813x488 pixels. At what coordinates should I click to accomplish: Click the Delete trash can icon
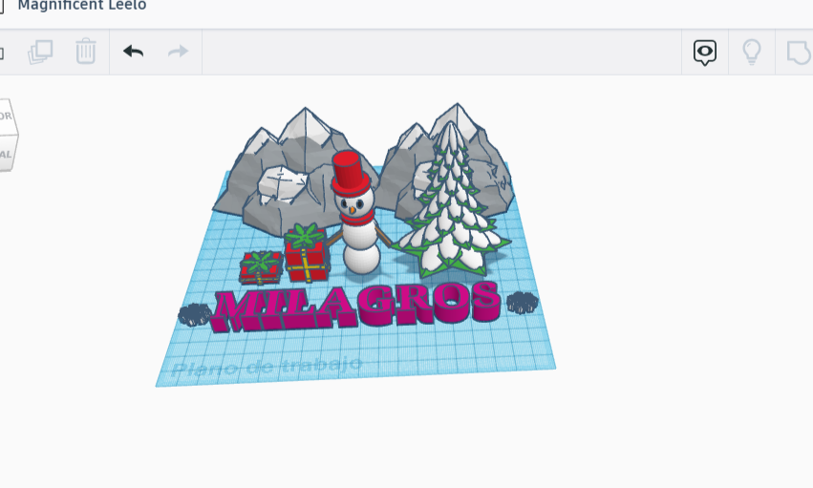86,52
